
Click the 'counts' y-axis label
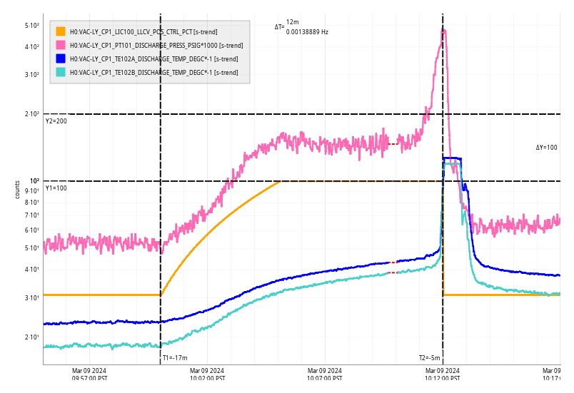coord(17,189)
